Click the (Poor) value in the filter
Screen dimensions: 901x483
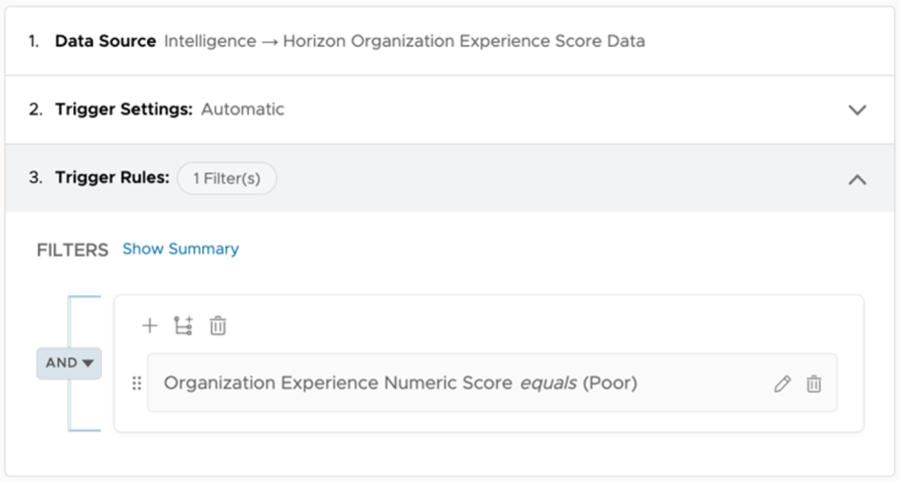coord(610,384)
